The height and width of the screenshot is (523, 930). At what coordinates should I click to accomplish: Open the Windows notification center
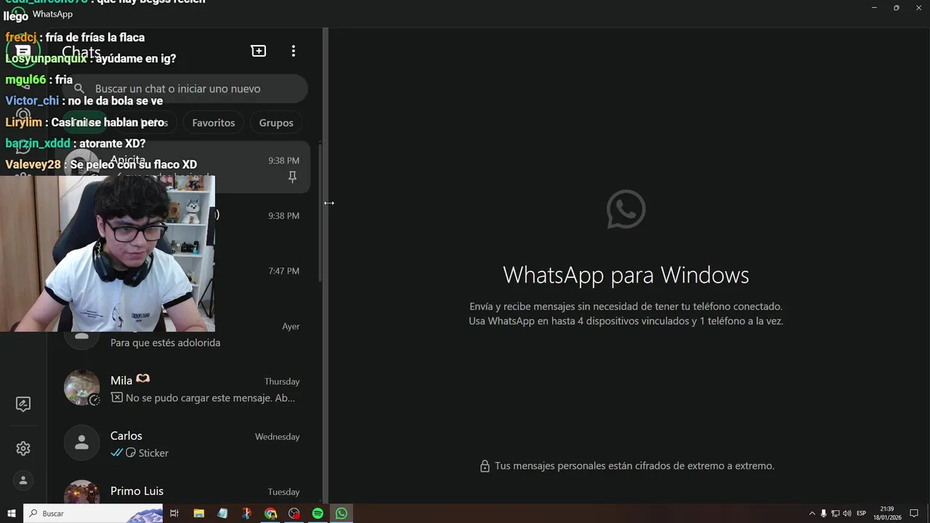[x=915, y=514]
